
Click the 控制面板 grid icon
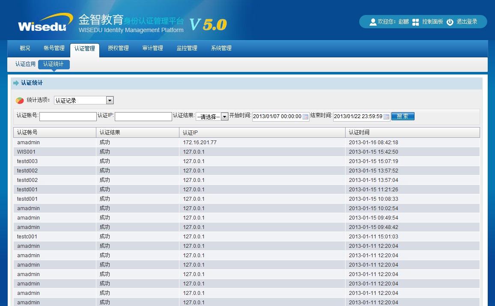(x=415, y=22)
